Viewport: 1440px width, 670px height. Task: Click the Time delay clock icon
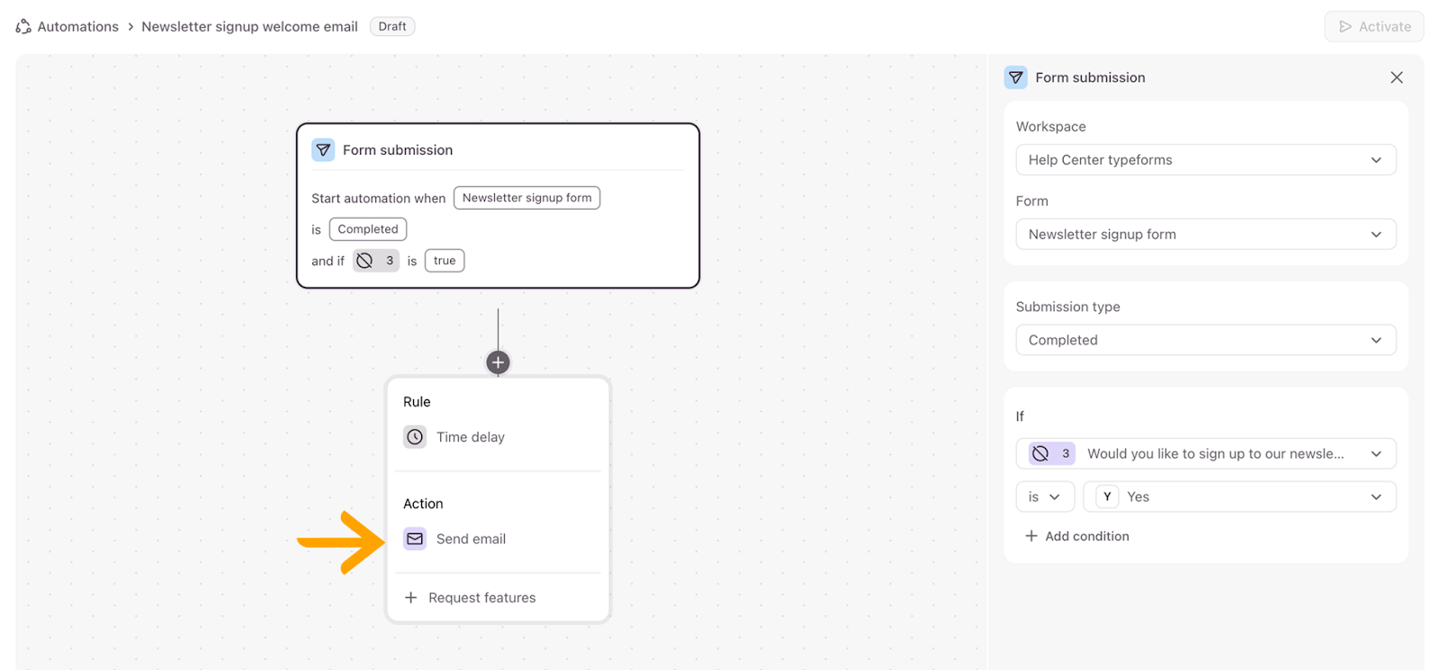[x=415, y=437]
